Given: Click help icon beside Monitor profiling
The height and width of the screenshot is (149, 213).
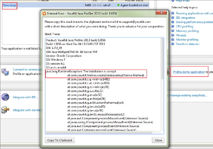Looking at the screenshot, I should 173,39.
